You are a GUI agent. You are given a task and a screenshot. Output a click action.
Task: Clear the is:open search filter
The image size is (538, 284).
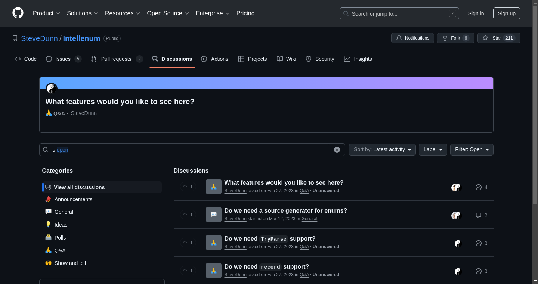(x=337, y=150)
